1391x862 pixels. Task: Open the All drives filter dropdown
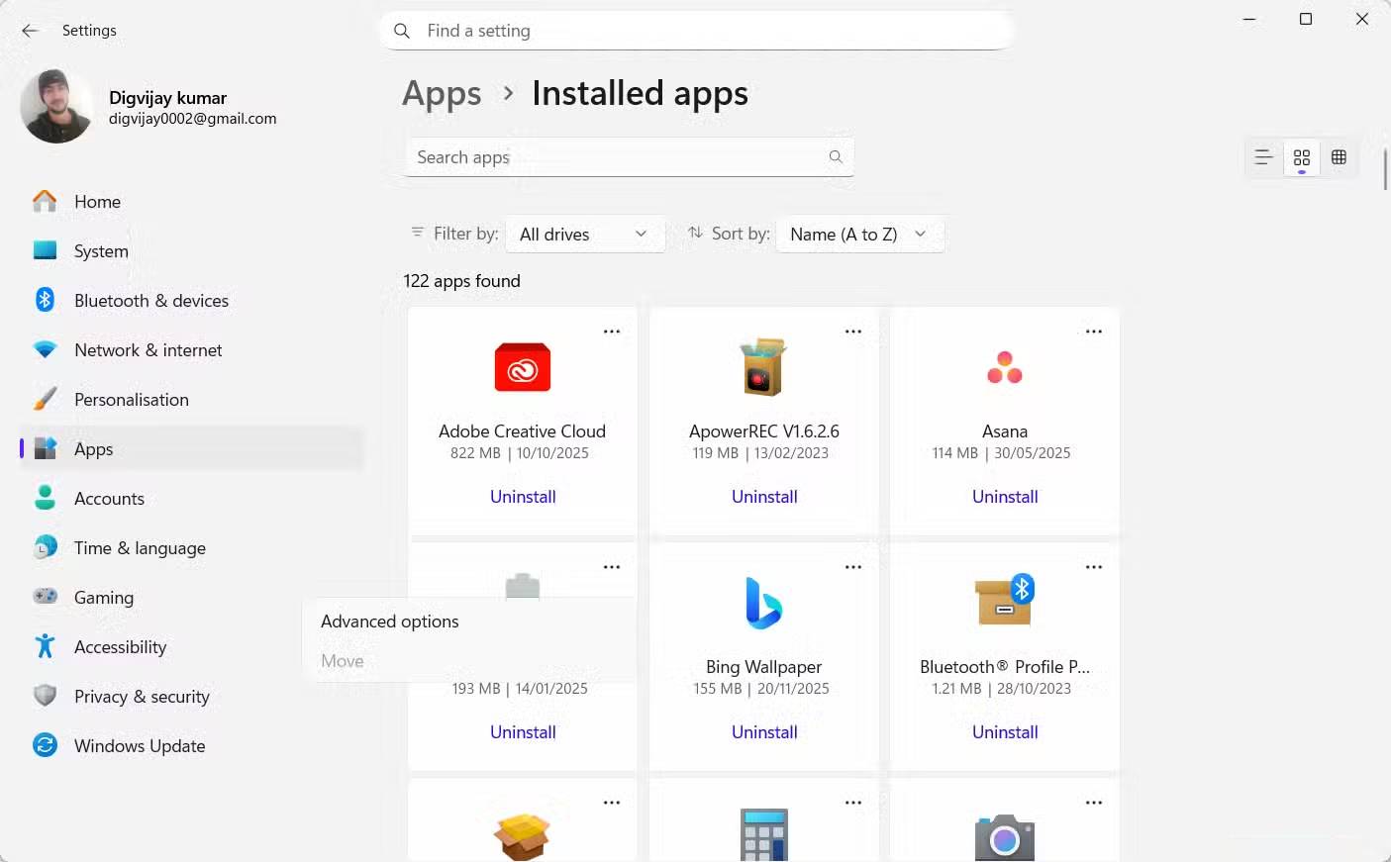pyautogui.click(x=584, y=234)
